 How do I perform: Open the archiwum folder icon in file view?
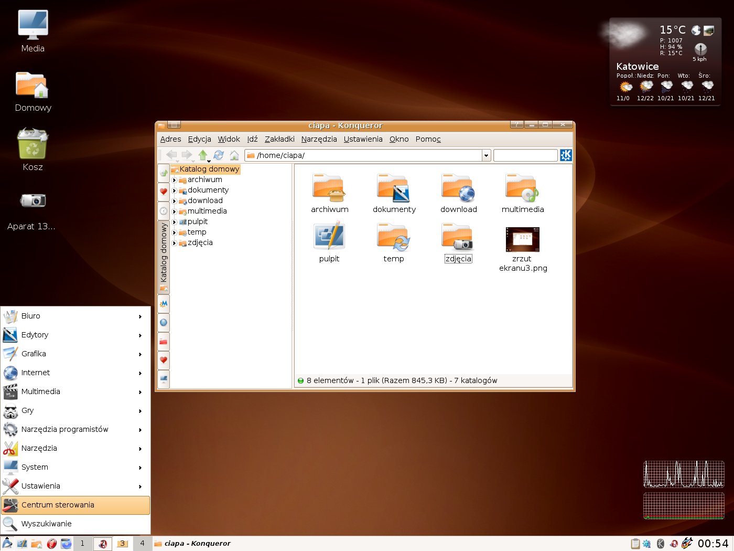329,194
